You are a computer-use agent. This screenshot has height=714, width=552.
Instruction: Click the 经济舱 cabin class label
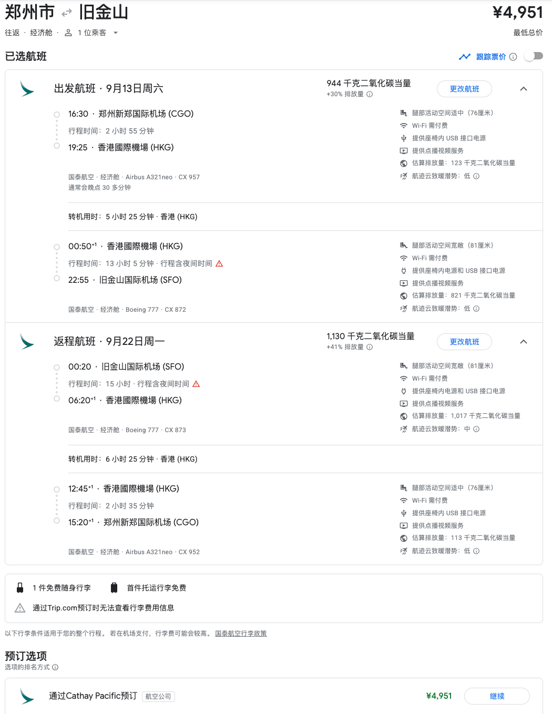pos(41,33)
